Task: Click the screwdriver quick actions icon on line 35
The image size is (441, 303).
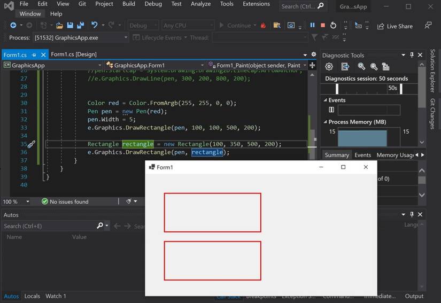Action: click(31, 144)
